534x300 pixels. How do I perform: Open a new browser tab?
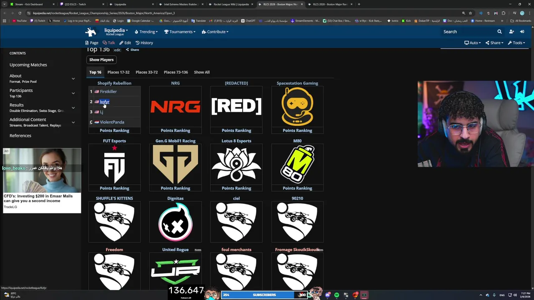[x=359, y=4]
